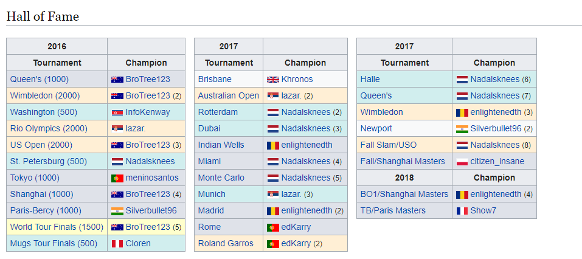Click the North Korean flag next to InfoKenway
Image resolution: width=582 pixels, height=259 pixels.
coord(117,112)
